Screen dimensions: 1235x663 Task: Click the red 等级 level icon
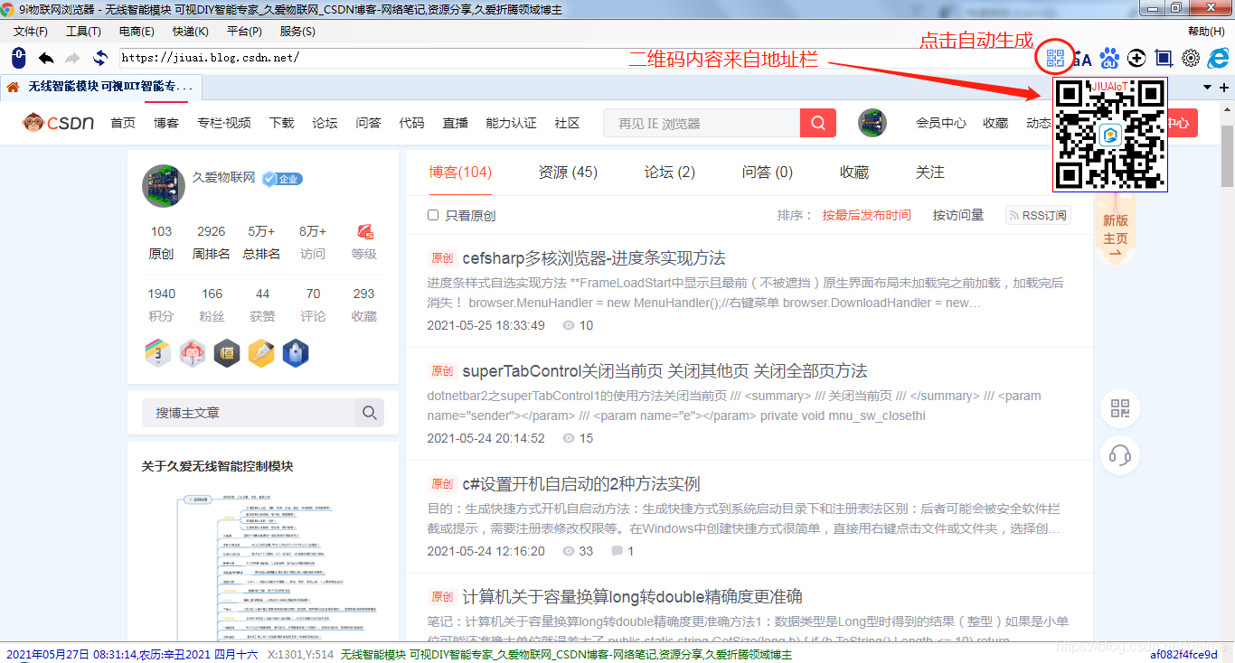pos(364,232)
